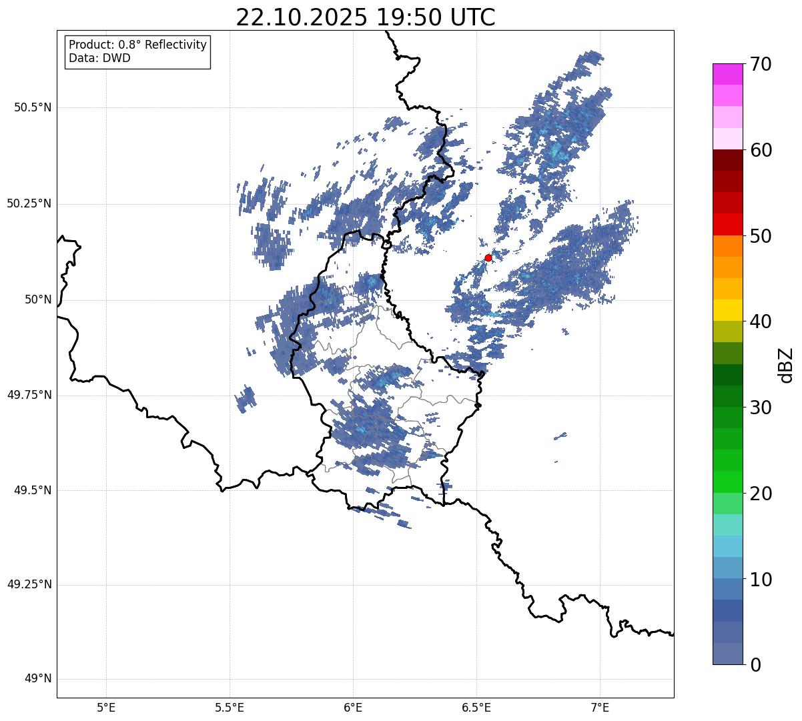Click the orange colorbar segment below 50

[728, 246]
